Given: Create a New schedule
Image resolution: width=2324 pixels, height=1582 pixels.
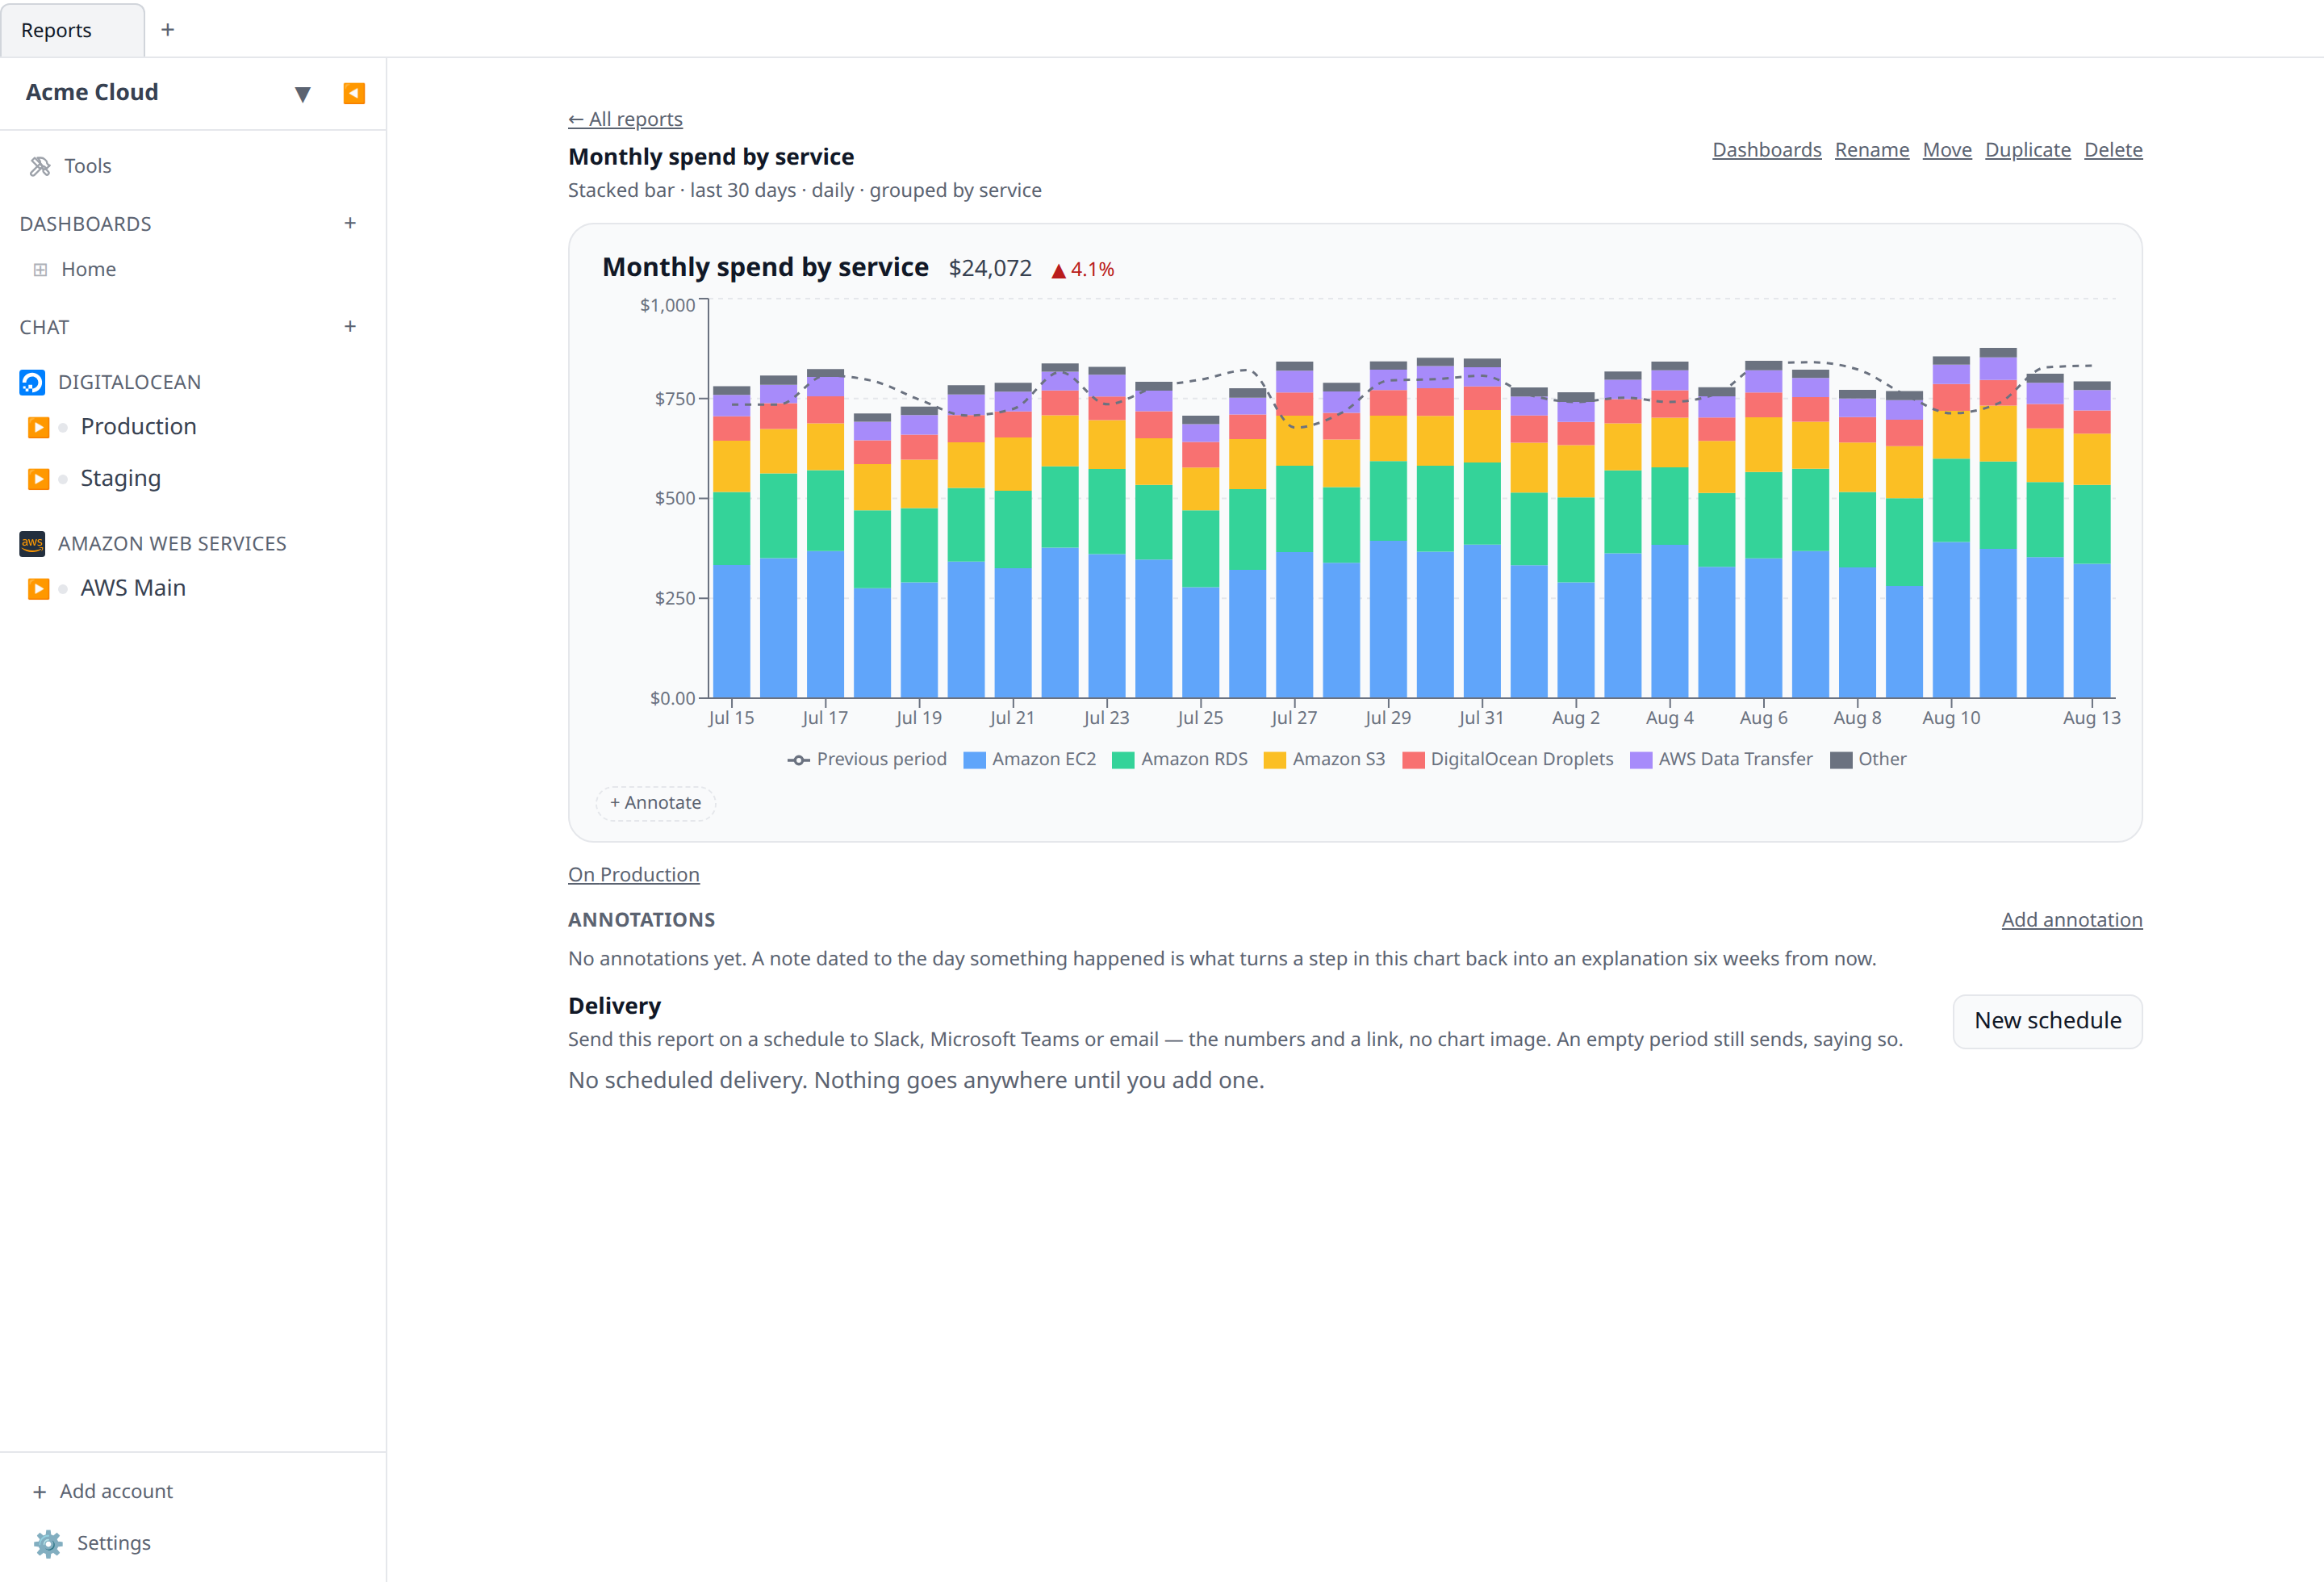Looking at the screenshot, I should tap(2047, 1021).
